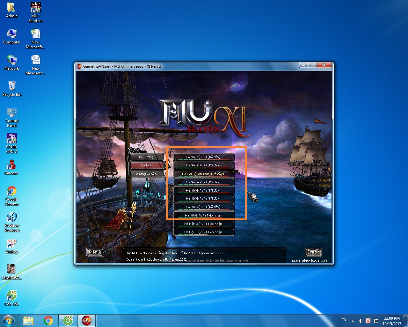Close the MU Online game window
The height and width of the screenshot is (327, 408).
pos(324,65)
